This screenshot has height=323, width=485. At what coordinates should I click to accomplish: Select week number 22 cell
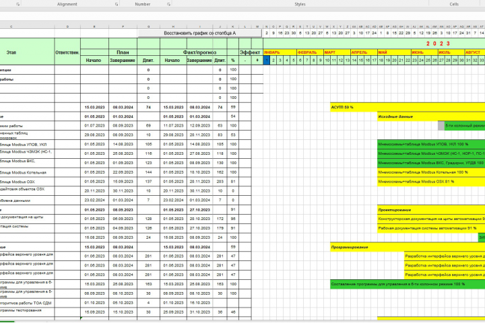(x=408, y=61)
